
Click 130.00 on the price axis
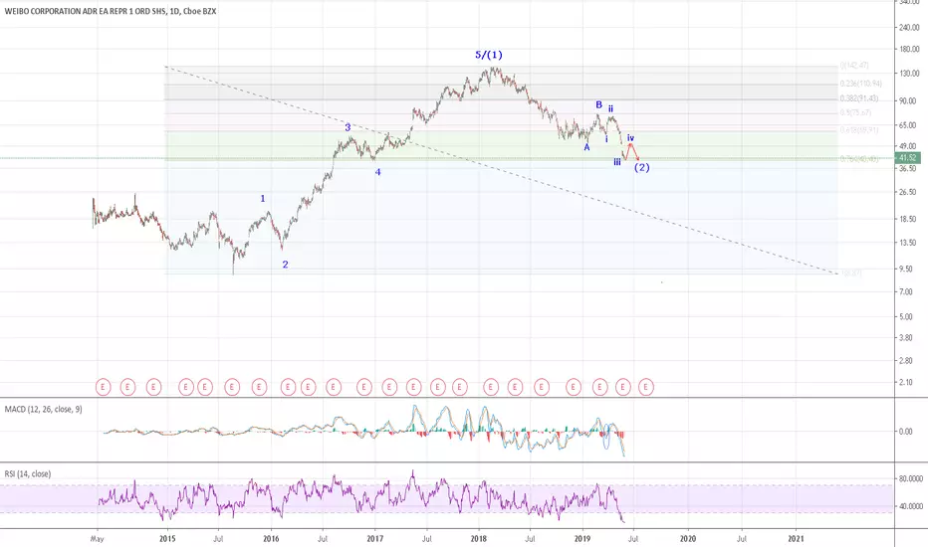[909, 74]
